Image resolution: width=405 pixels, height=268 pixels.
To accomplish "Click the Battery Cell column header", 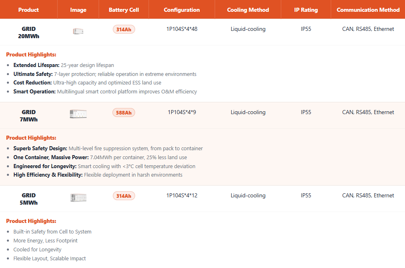I will pos(124,10).
